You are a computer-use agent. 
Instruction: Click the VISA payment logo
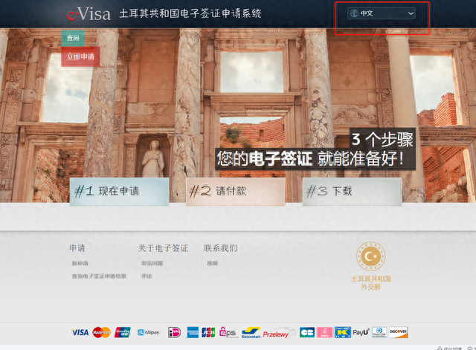click(80, 332)
